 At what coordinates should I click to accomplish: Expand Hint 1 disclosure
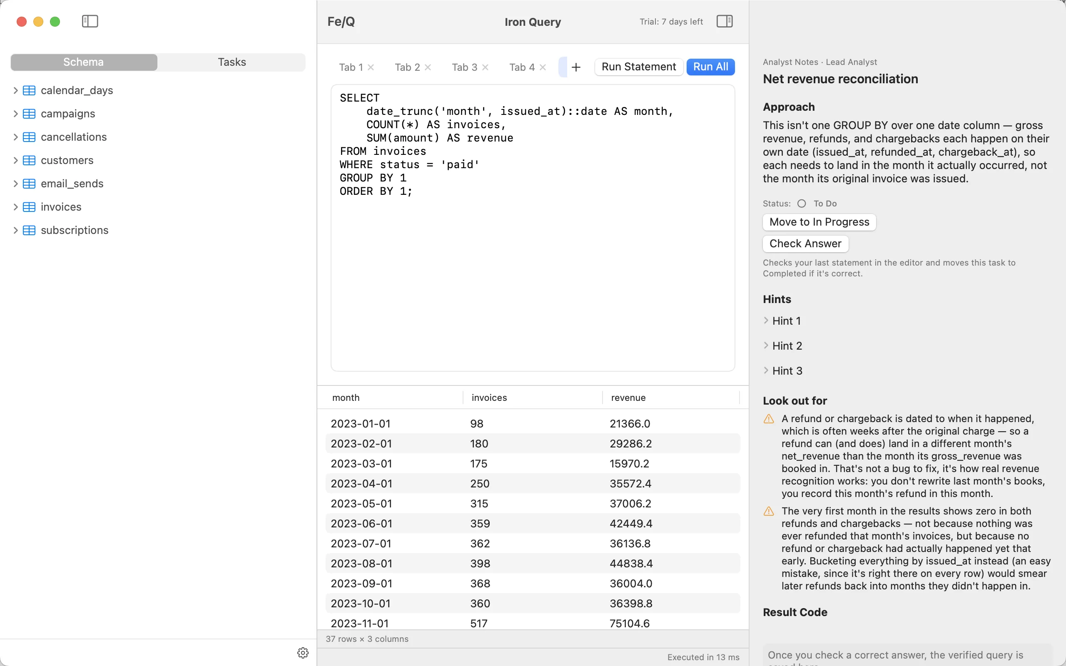766,321
